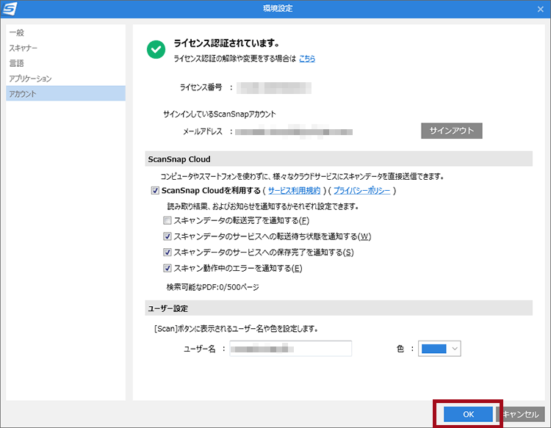
Task: Click the キャンセル button
Action: [x=520, y=414]
